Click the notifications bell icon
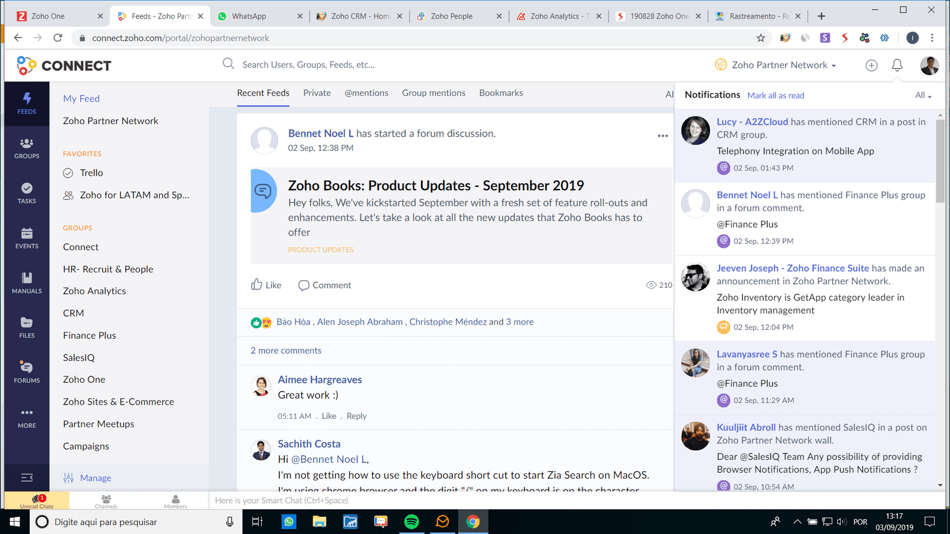This screenshot has height=534, width=950. click(897, 65)
